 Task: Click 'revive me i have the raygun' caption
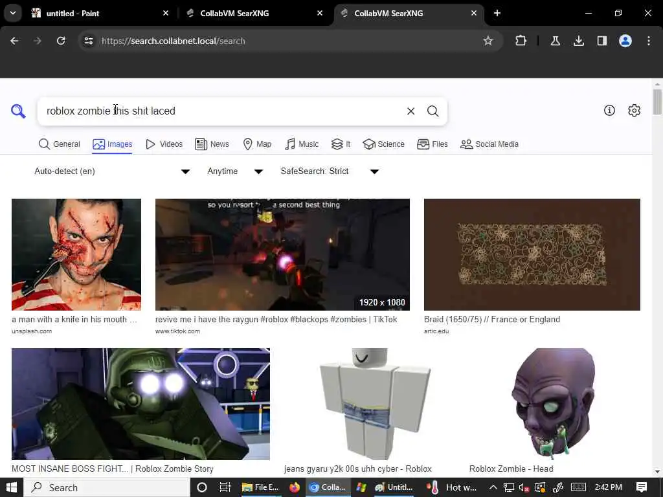point(276,320)
